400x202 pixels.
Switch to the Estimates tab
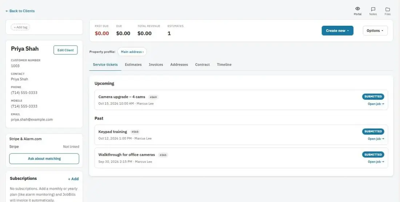tap(133, 65)
